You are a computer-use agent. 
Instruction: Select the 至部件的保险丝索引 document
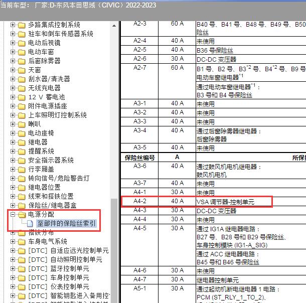(x=66, y=224)
